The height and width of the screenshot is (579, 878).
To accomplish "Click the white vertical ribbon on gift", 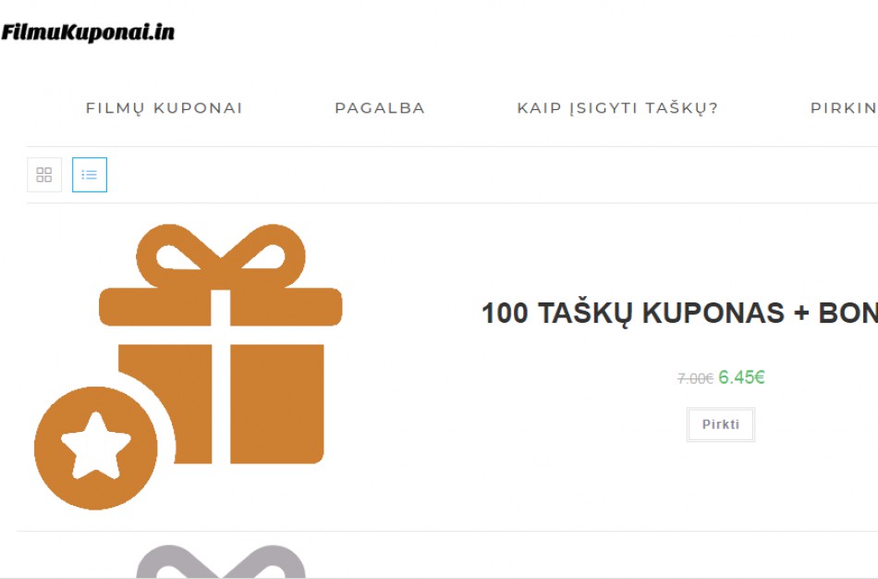I will click(x=221, y=376).
